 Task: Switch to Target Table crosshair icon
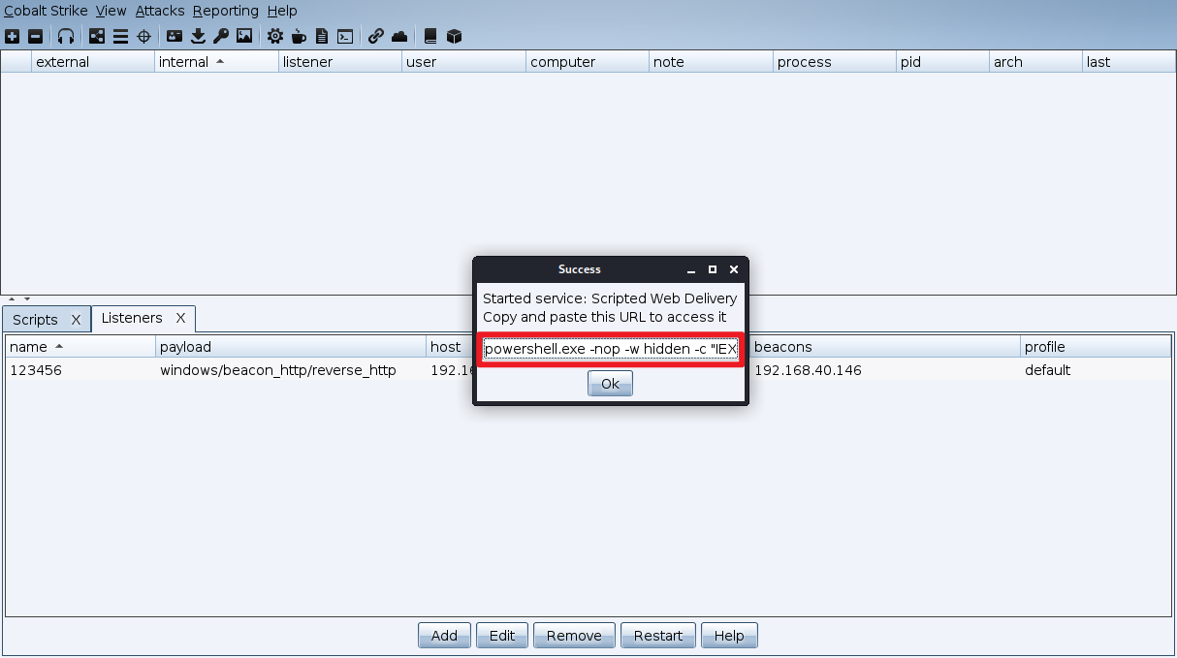(143, 37)
